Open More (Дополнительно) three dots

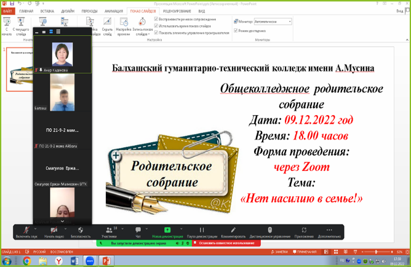pyautogui.click(x=329, y=230)
